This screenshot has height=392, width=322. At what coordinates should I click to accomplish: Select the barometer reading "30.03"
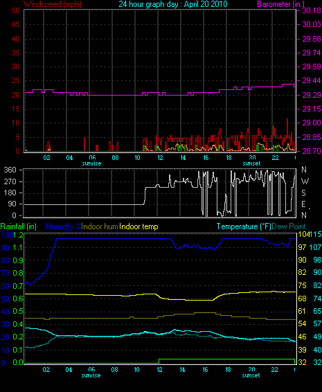click(312, 24)
